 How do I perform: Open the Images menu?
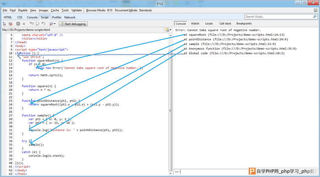[x=43, y=10]
